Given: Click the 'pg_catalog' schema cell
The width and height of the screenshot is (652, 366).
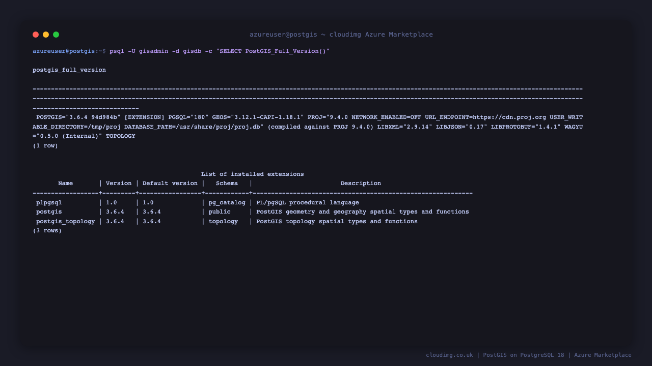Looking at the screenshot, I should click(x=227, y=203).
